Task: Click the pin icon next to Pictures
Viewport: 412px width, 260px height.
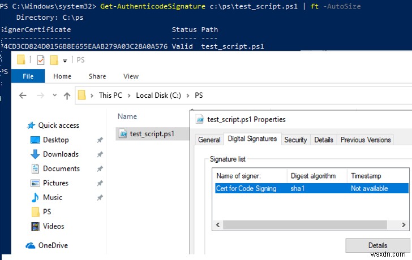Action: 100,183
